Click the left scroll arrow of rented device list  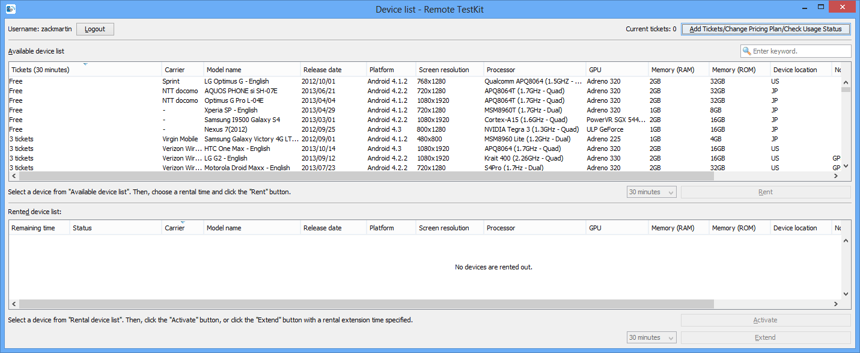14,304
